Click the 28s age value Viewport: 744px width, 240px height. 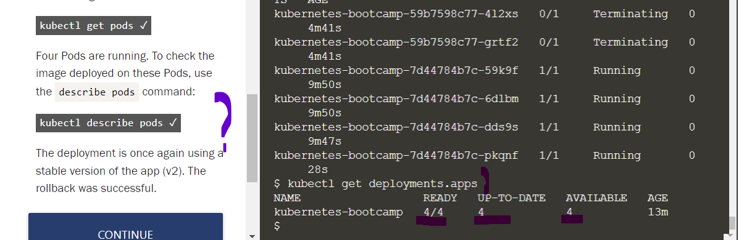click(x=317, y=169)
